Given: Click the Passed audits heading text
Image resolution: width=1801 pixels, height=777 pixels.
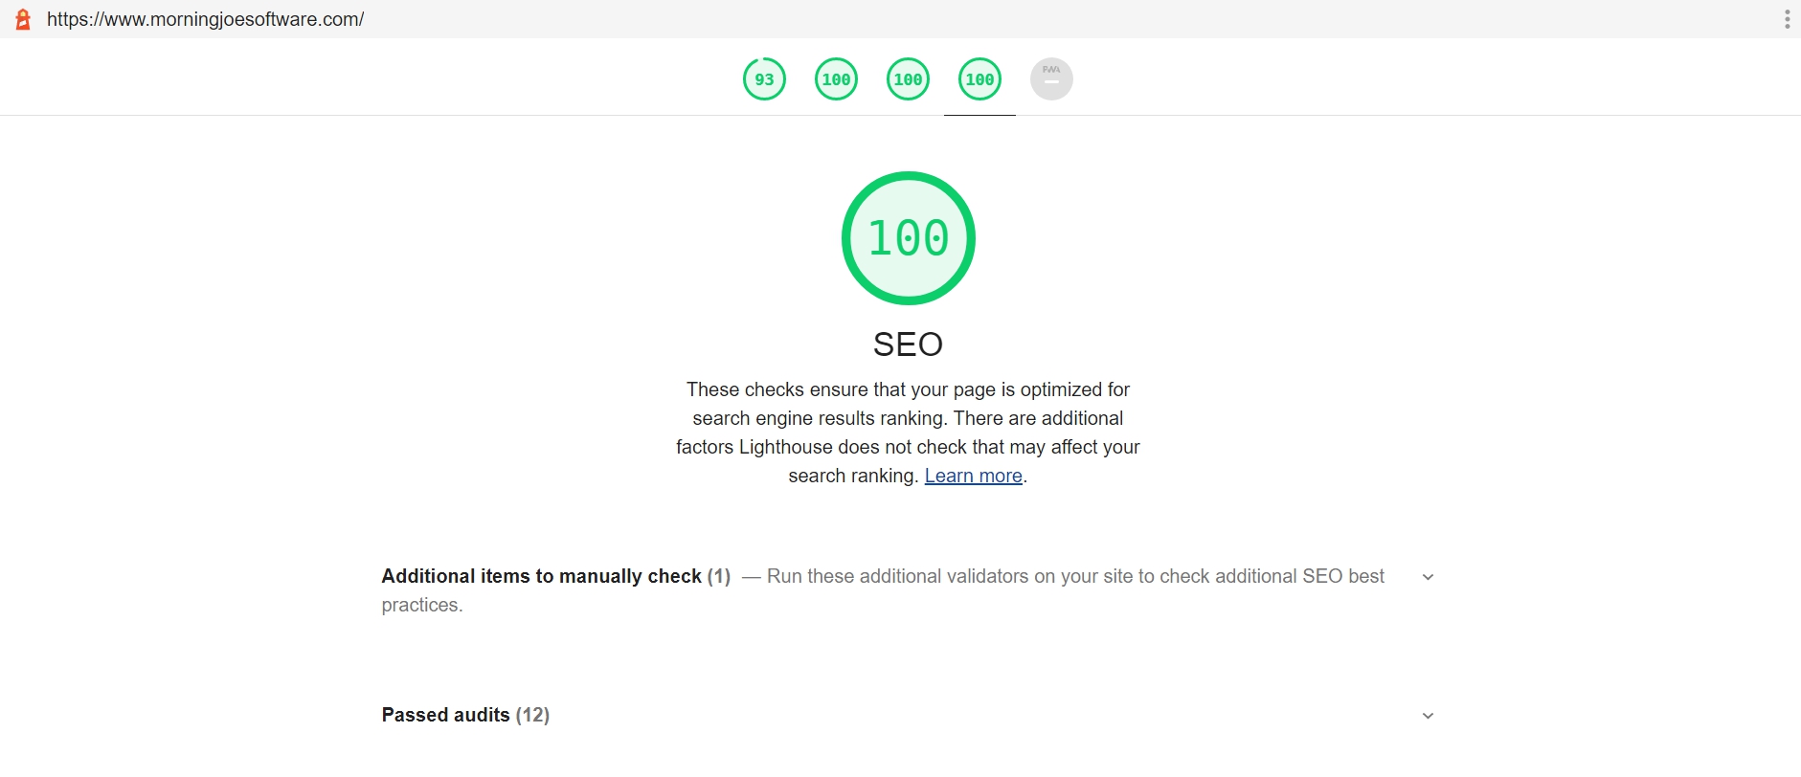Looking at the screenshot, I should tap(446, 715).
